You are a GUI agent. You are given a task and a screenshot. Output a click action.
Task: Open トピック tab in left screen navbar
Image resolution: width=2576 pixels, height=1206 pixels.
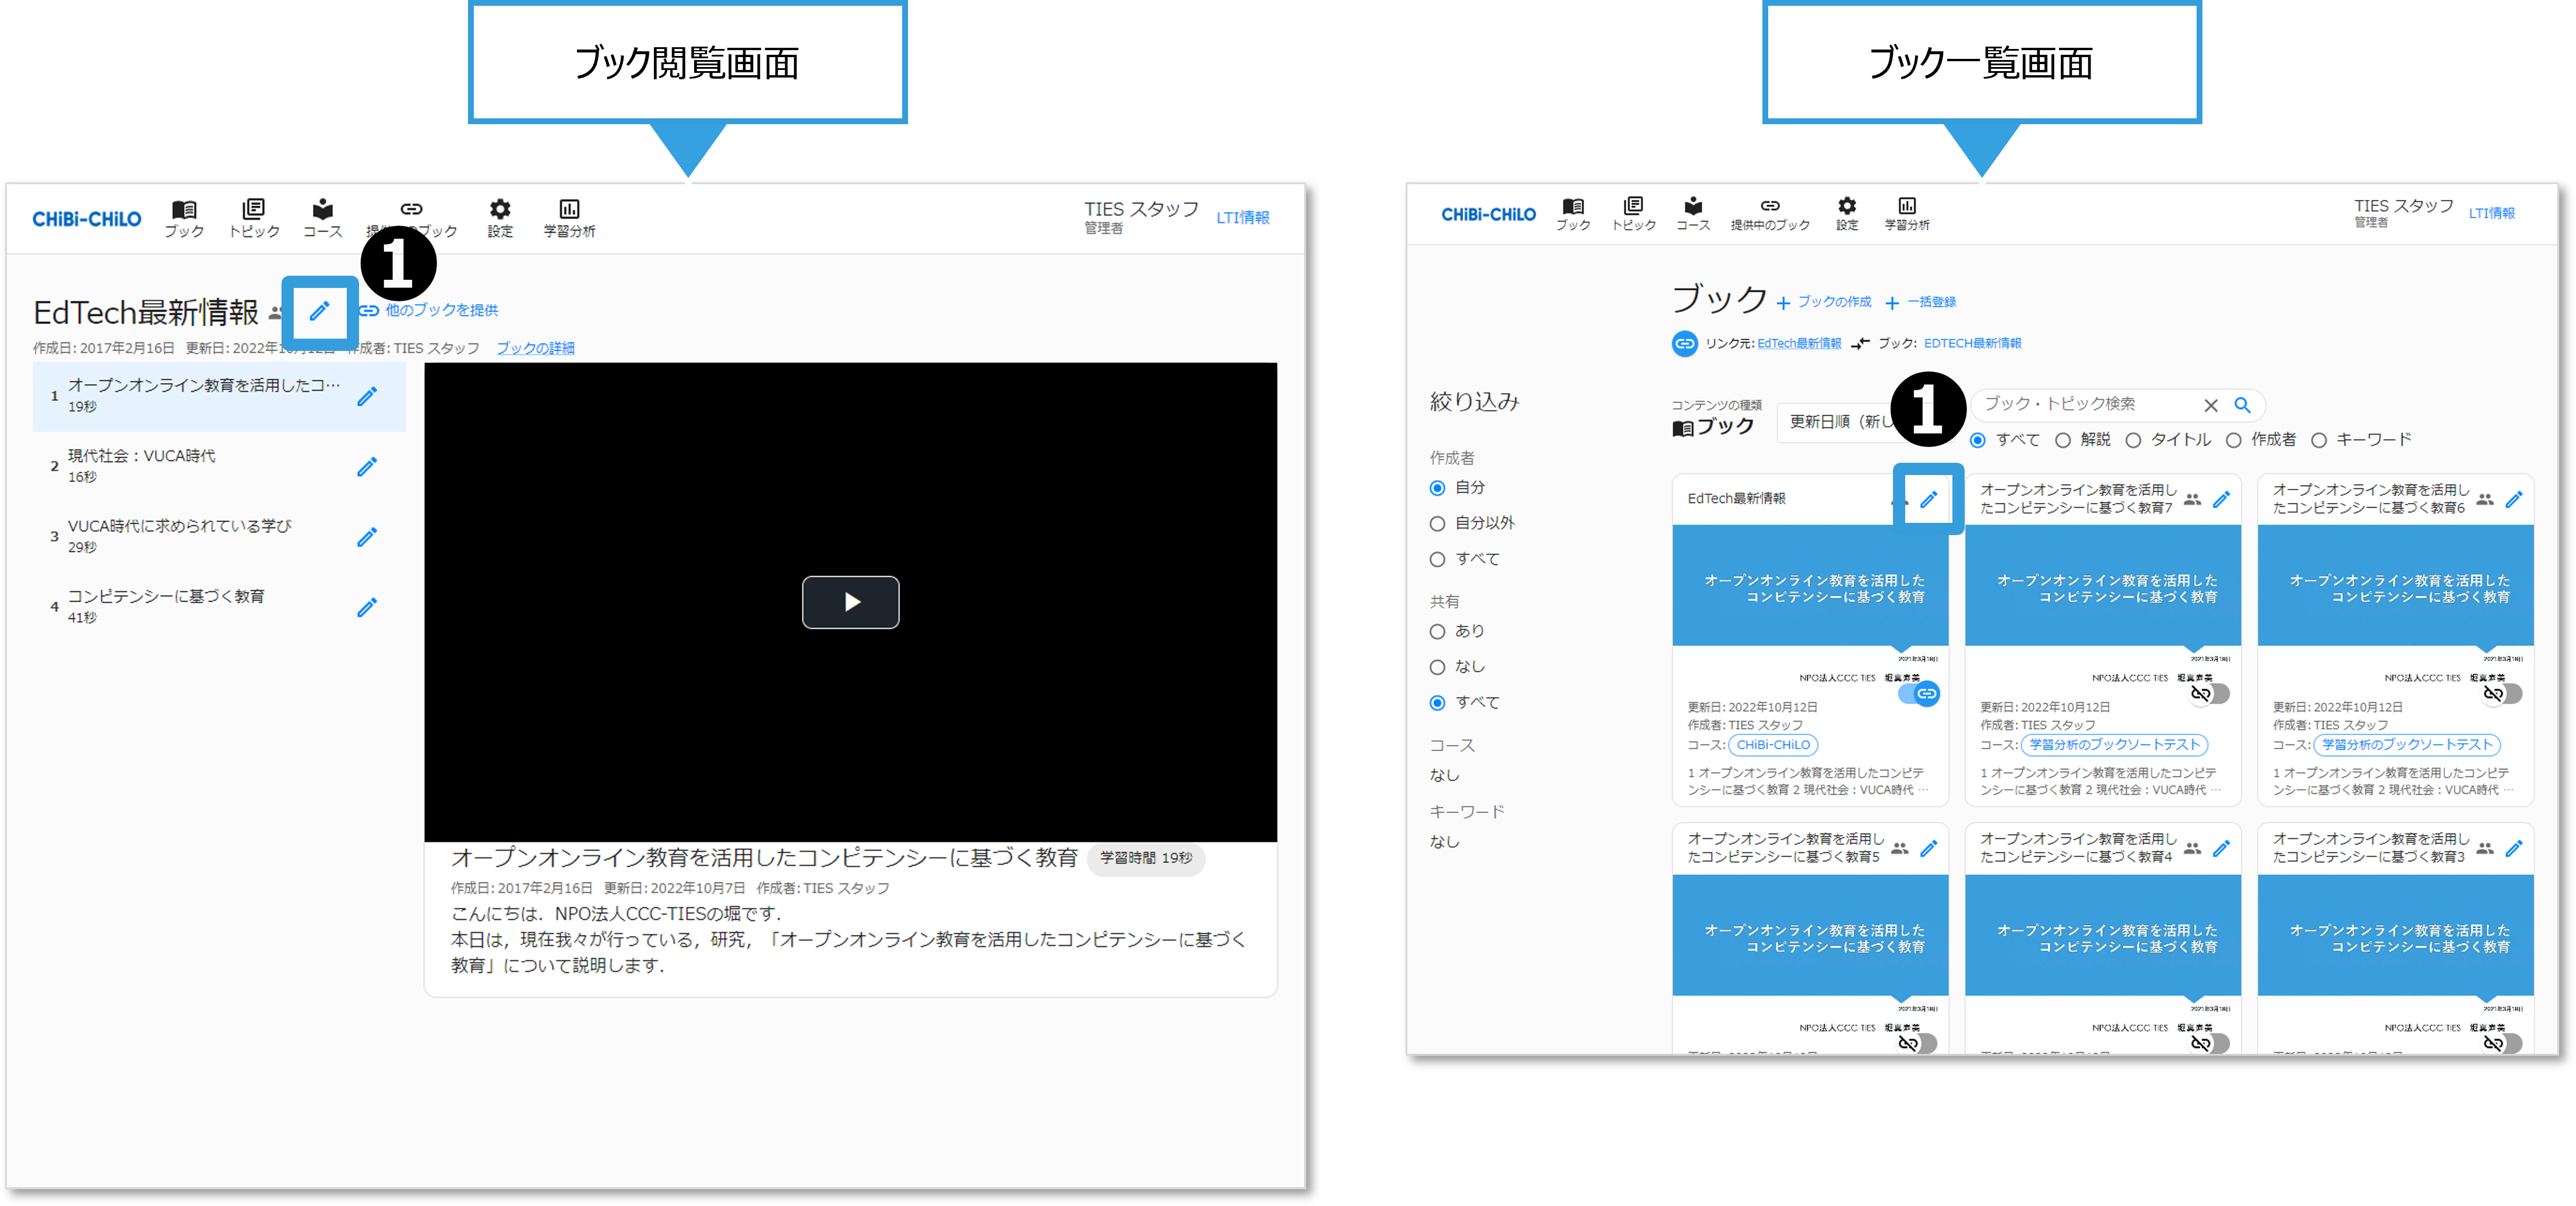tap(254, 217)
